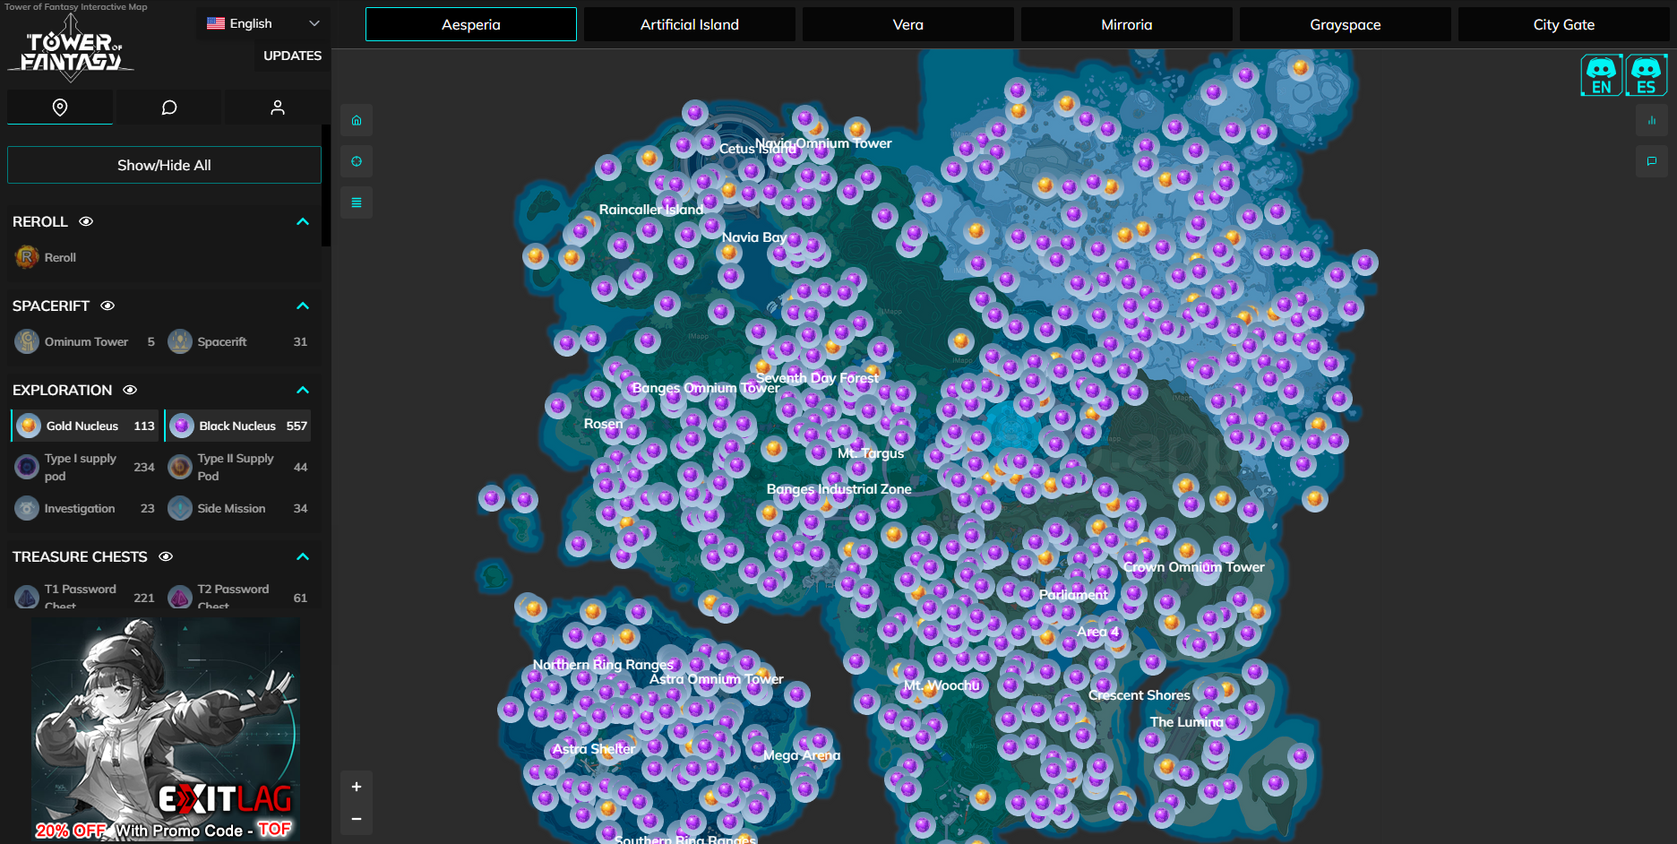Click the Mt. Woochu map label
This screenshot has height=844, width=1677.
coord(942,685)
